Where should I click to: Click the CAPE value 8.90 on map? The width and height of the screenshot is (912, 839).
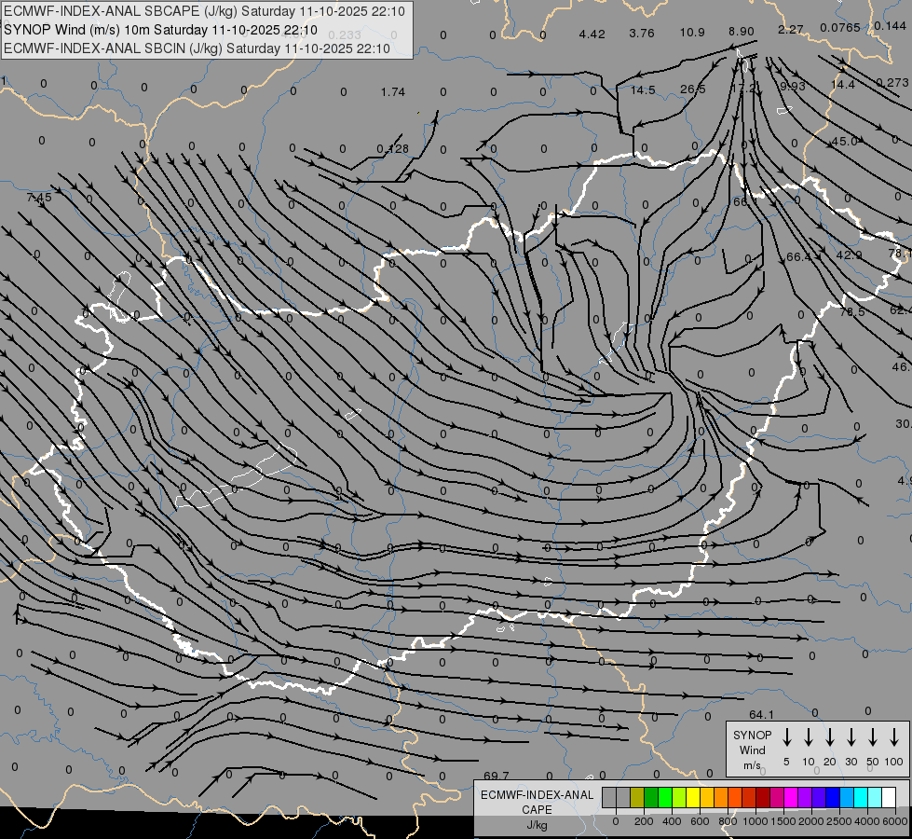click(x=741, y=32)
